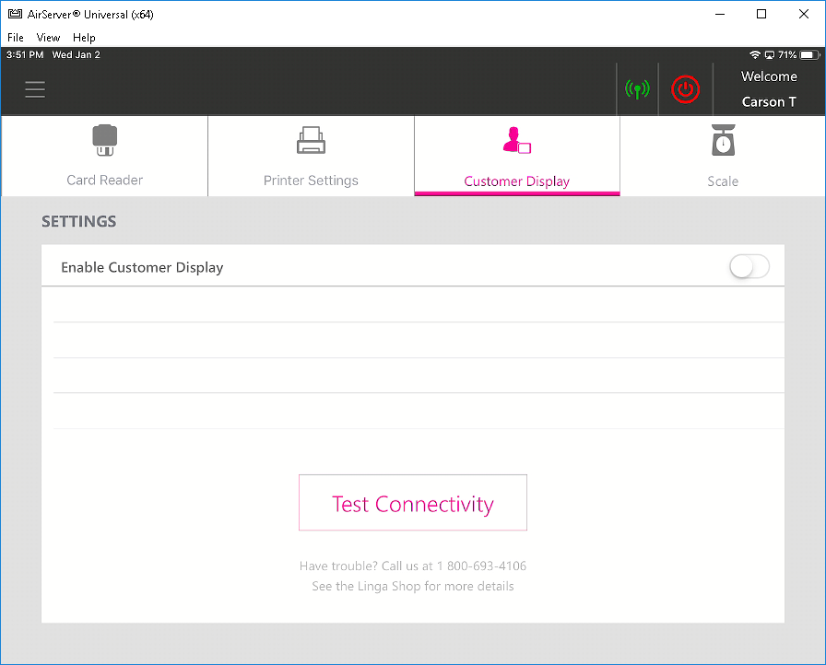The height and width of the screenshot is (665, 826).
Task: Open the Help menu
Action: click(x=84, y=38)
